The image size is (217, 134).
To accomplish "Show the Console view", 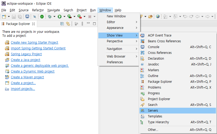I will (178, 47).
